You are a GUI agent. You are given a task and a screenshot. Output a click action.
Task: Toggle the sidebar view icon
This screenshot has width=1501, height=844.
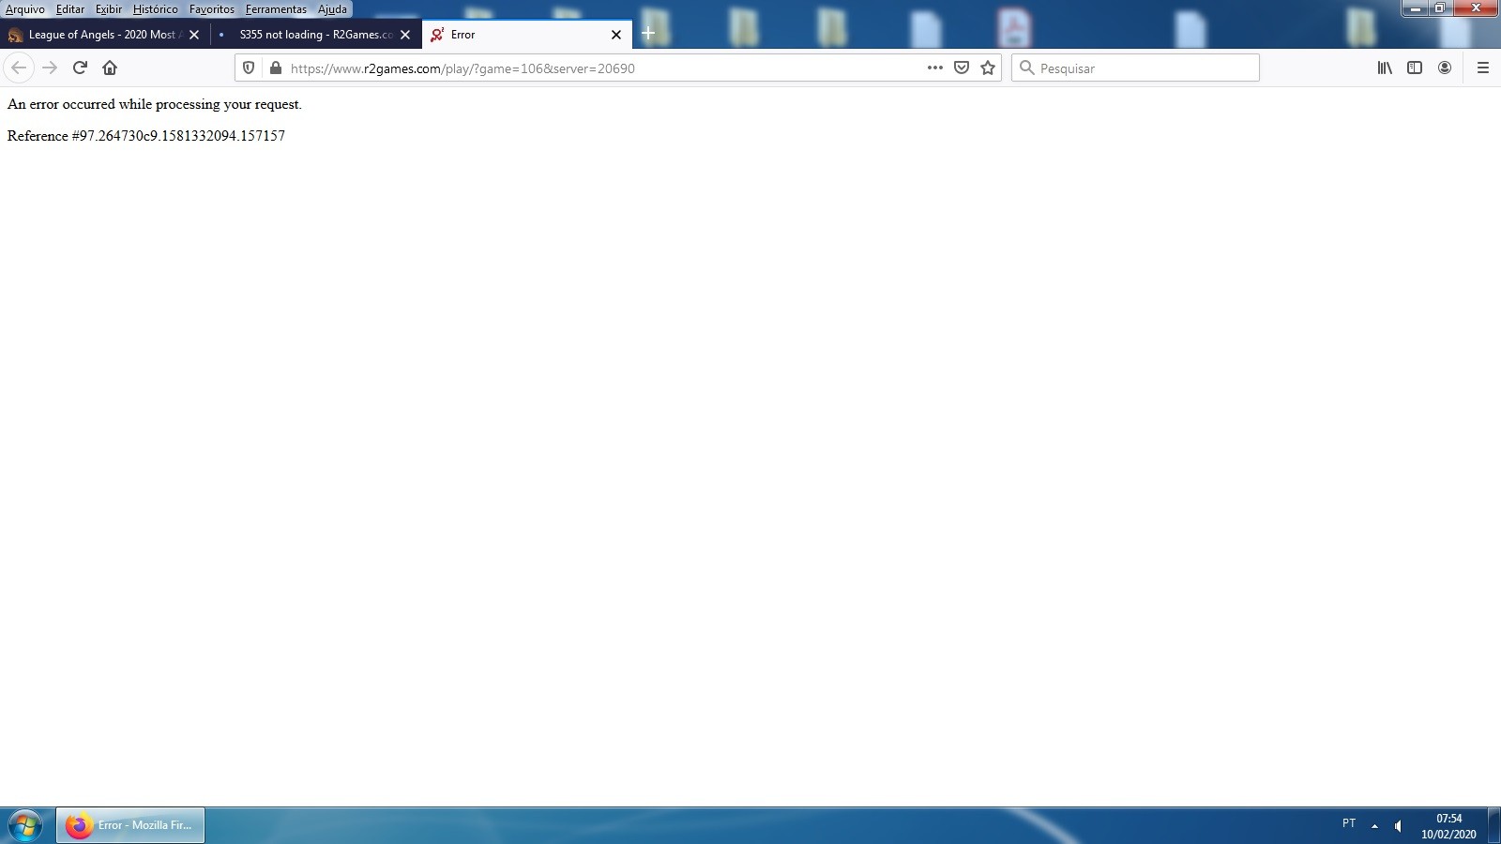1415,68
